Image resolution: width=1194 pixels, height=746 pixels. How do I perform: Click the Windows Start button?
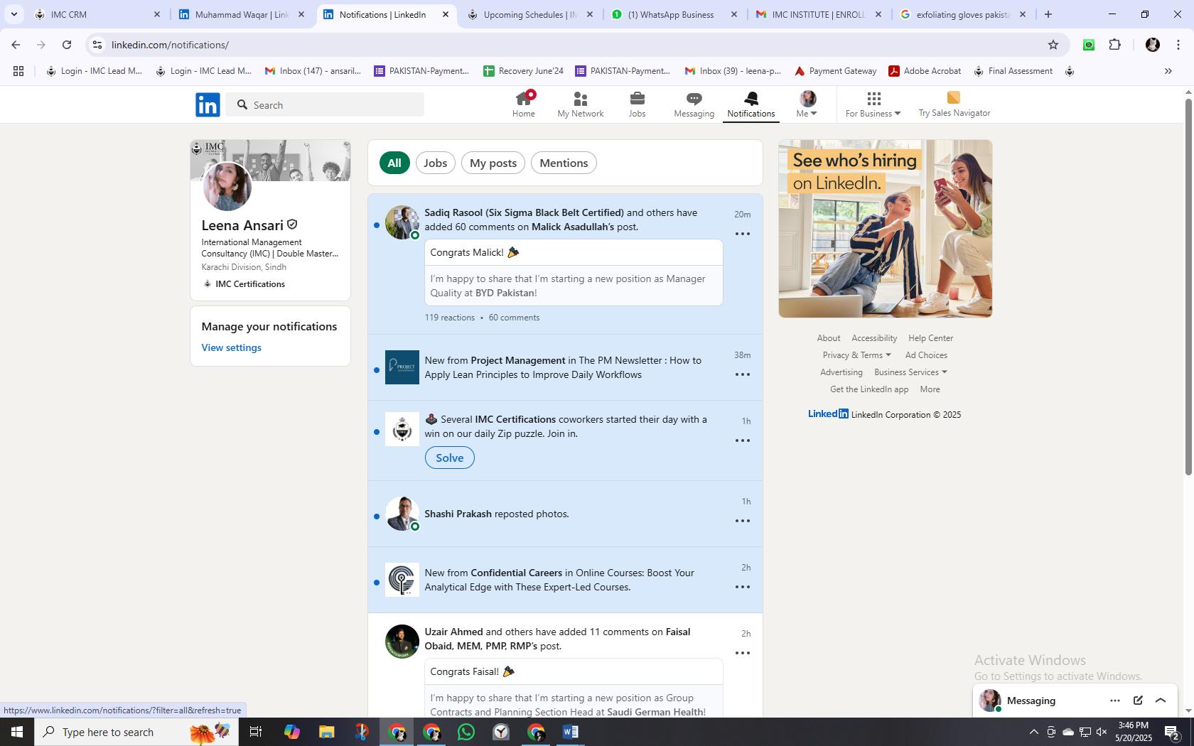[x=17, y=732]
